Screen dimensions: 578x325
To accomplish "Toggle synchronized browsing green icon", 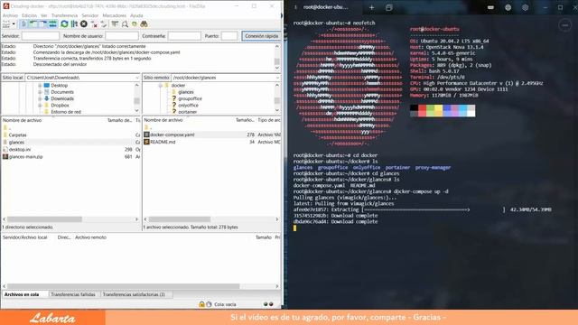I will click(135, 24).
